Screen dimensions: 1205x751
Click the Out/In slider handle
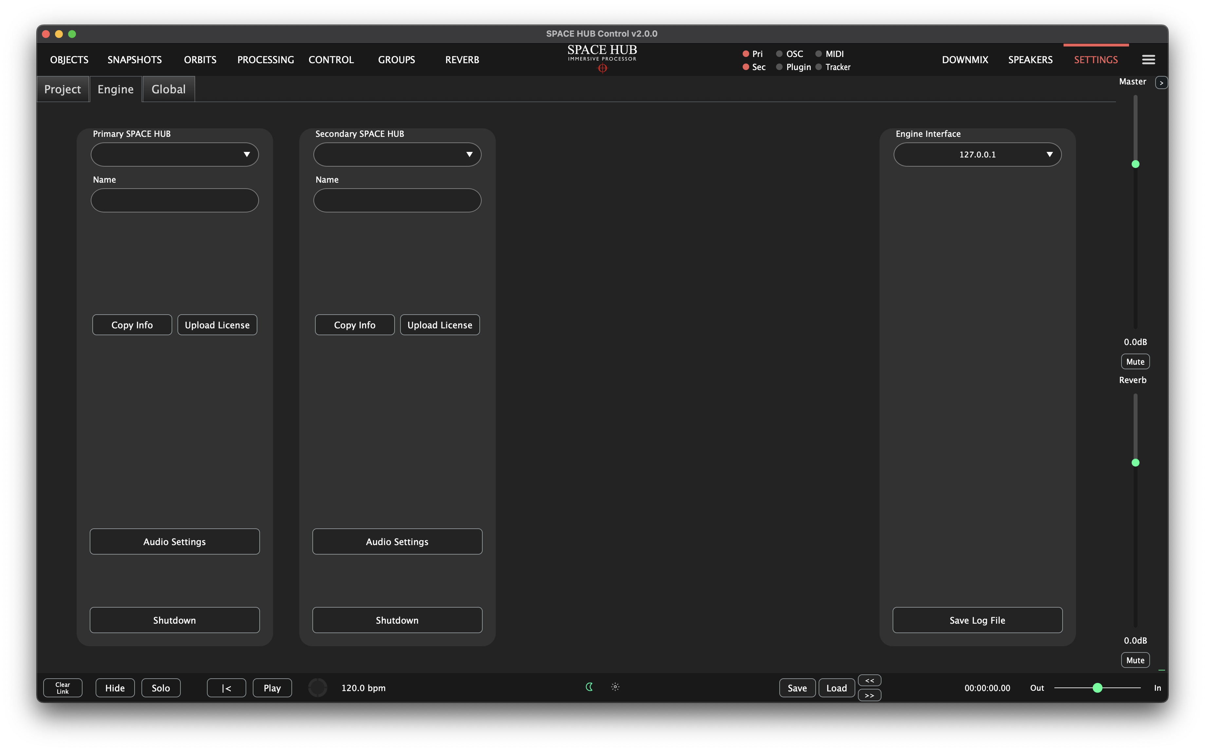[1097, 688]
